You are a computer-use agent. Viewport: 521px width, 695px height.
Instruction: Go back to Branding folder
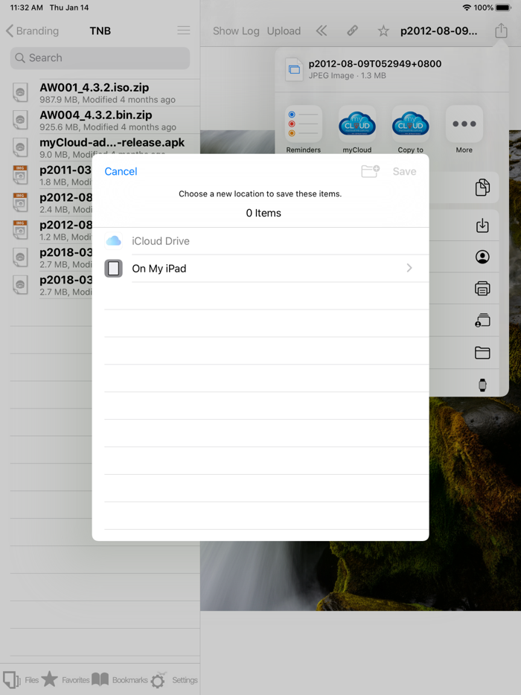[33, 31]
